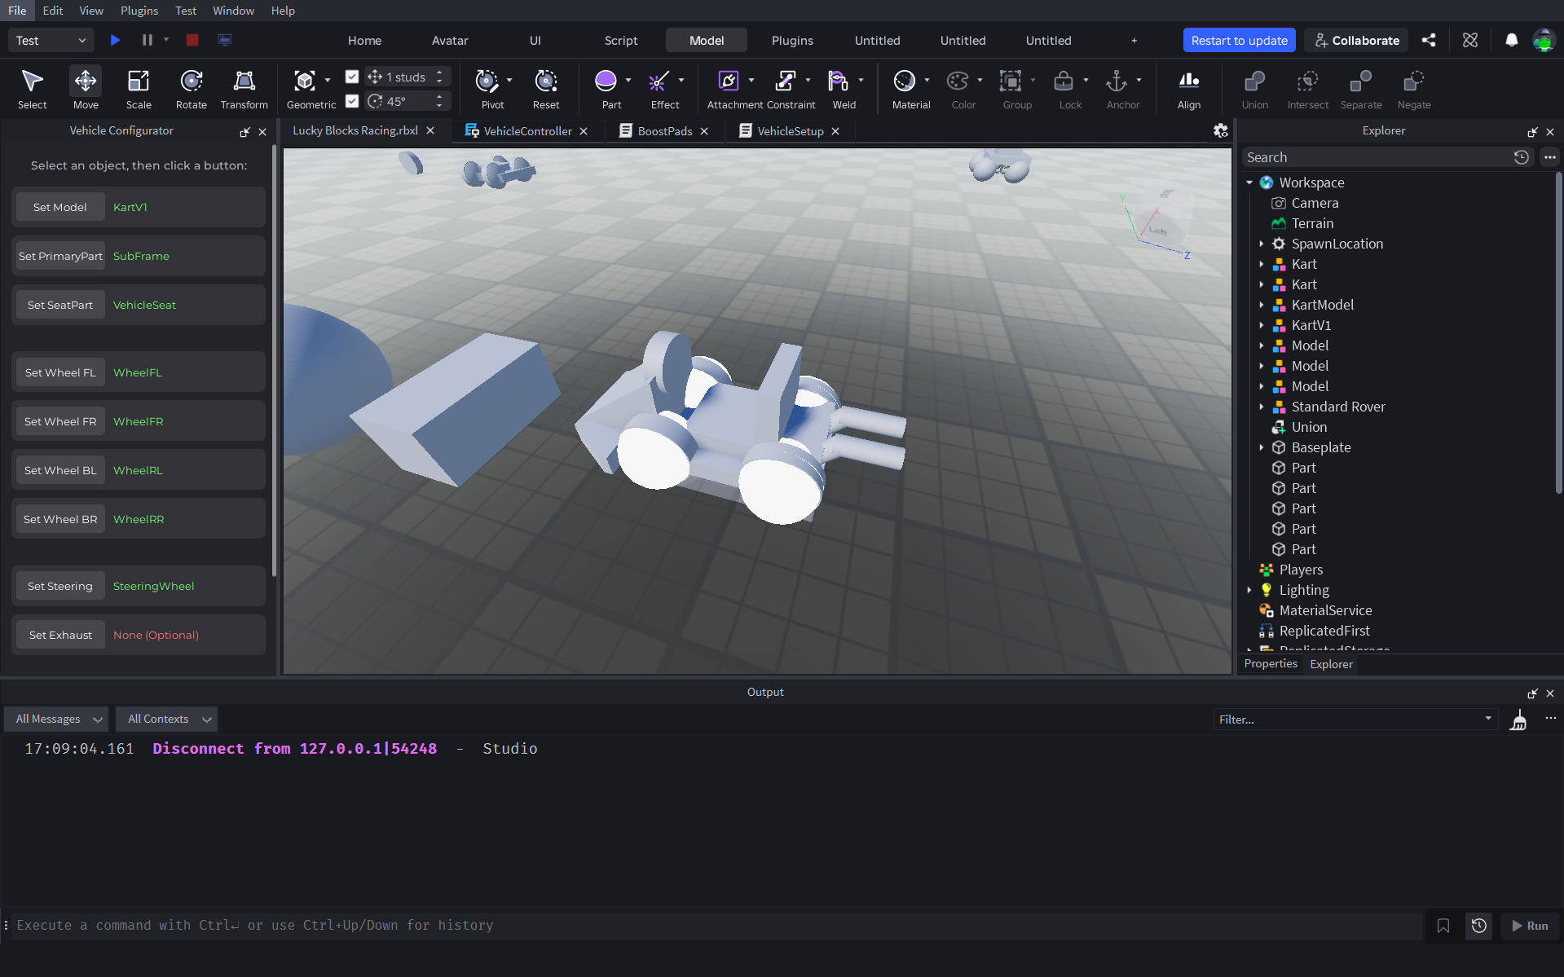The width and height of the screenshot is (1564, 977).
Task: Click the Output Filter field
Action: [x=1355, y=719]
